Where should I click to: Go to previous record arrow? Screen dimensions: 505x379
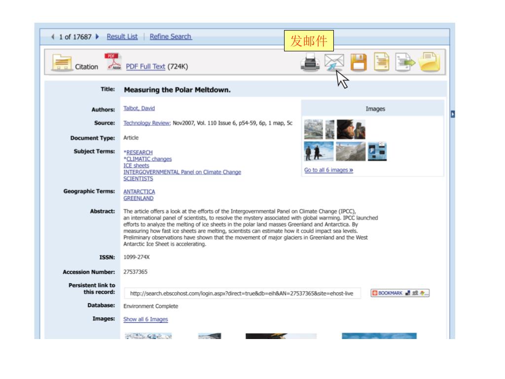click(53, 37)
